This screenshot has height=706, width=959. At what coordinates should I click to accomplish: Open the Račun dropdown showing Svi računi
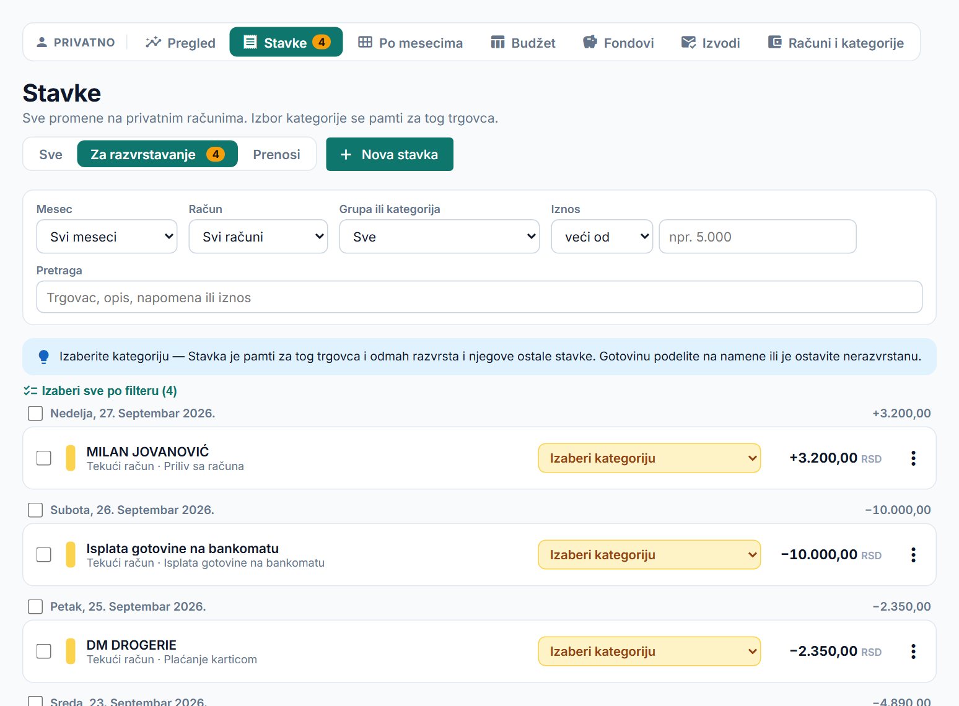tap(258, 237)
